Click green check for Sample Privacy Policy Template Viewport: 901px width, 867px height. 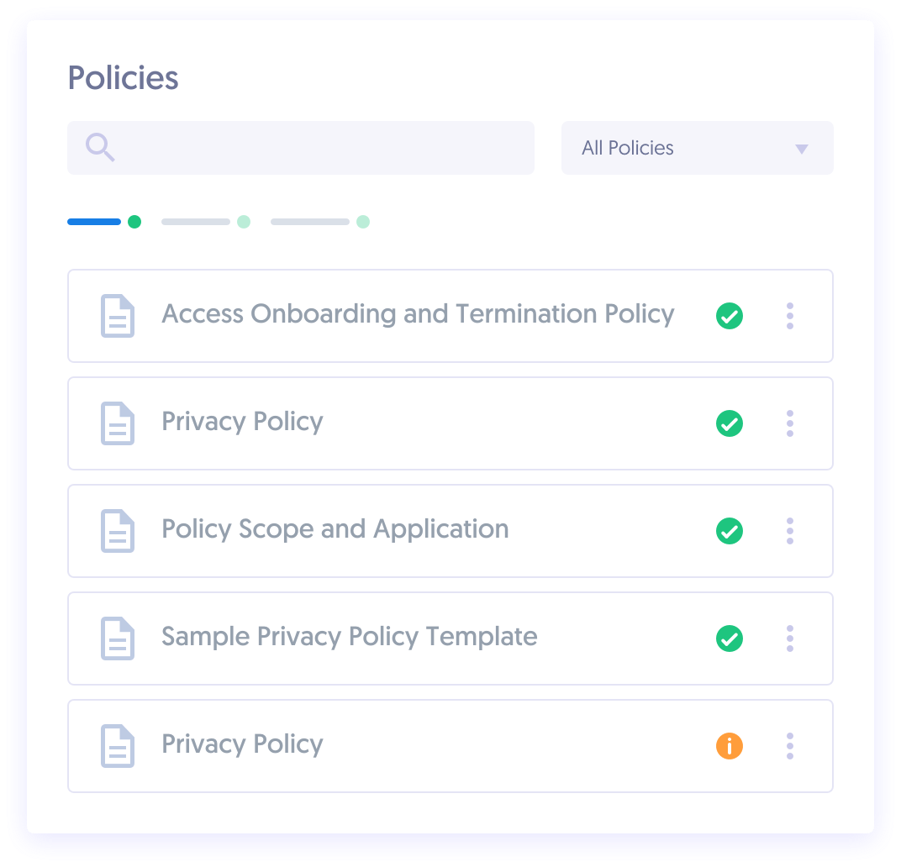tap(729, 639)
